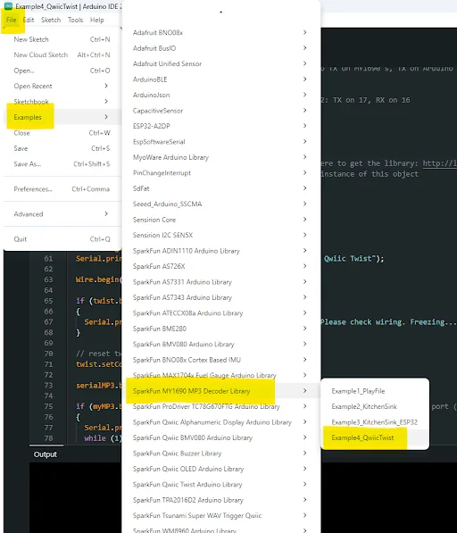Click the Output panel tab
Screen dimensions: 457x533
46,454
